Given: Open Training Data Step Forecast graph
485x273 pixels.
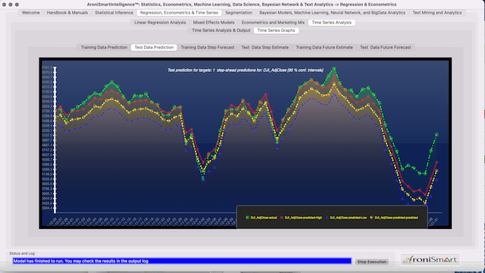Looking at the screenshot, I should click(207, 47).
